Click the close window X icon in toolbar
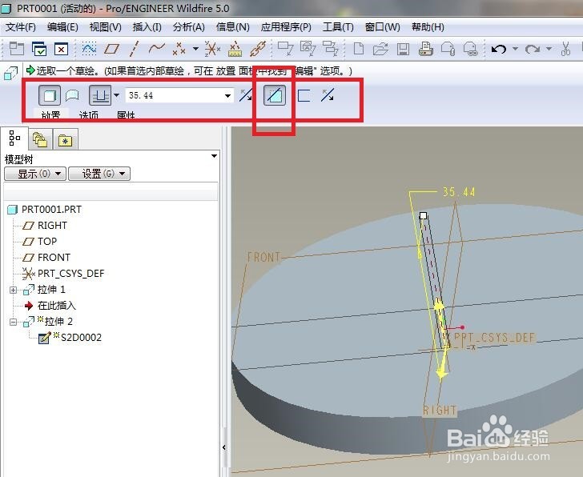The height and width of the screenshot is (477, 583). pyautogui.click(x=62, y=49)
